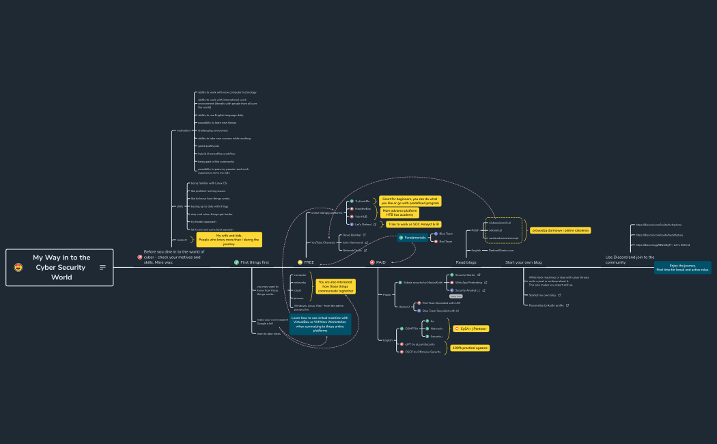Collapse the motivation branch
The height and width of the screenshot is (444, 717).
tap(194, 130)
